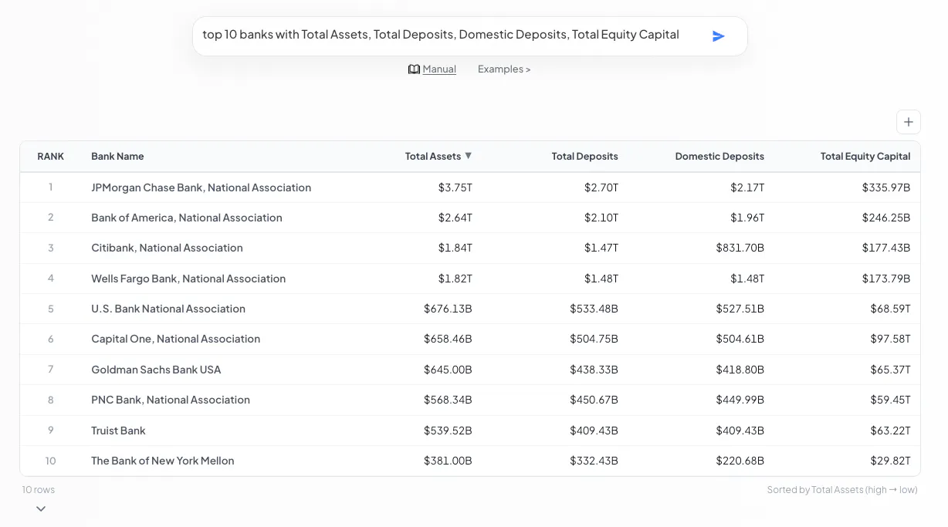Click Citibank's $831.70B domestic deposits cell
948x527 pixels.
(740, 248)
